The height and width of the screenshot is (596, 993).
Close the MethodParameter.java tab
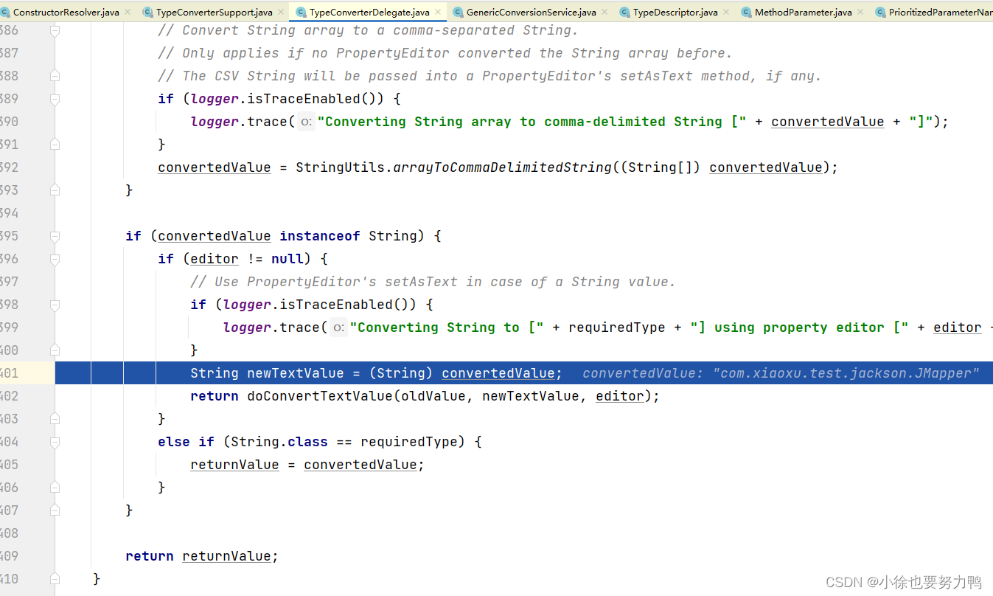[860, 13]
